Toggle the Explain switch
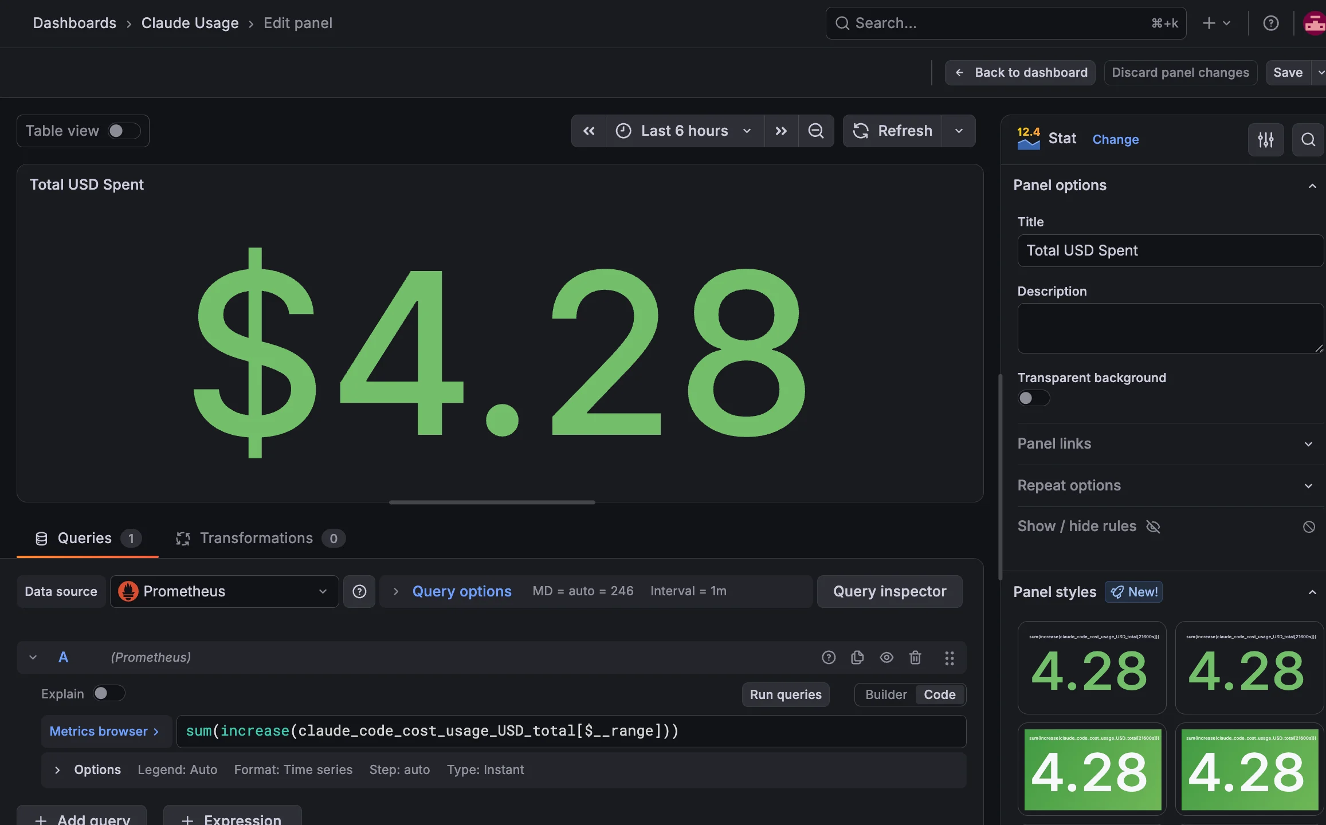Viewport: 1326px width, 825px height. click(109, 694)
